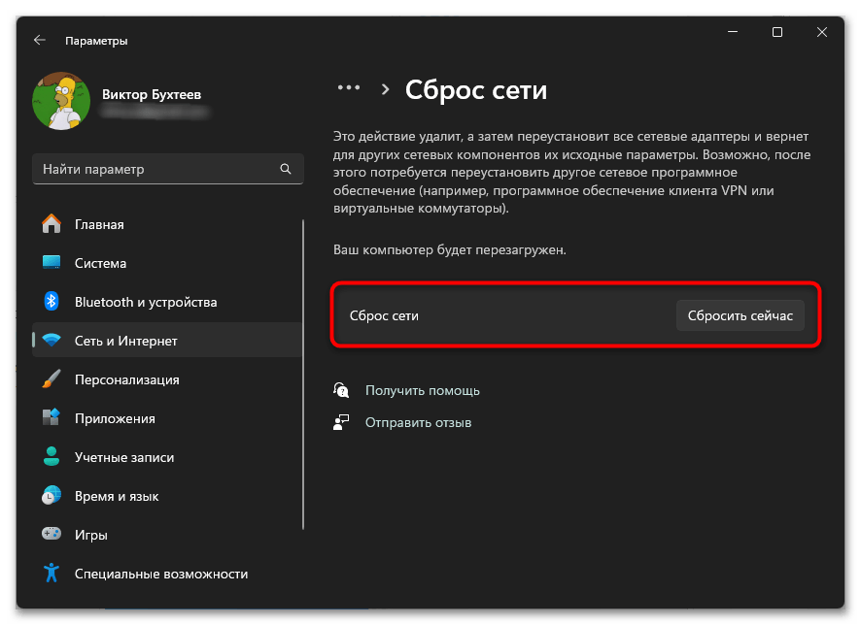Click the magnifier search icon
Image resolution: width=861 pixels, height=625 pixels.
click(x=286, y=169)
